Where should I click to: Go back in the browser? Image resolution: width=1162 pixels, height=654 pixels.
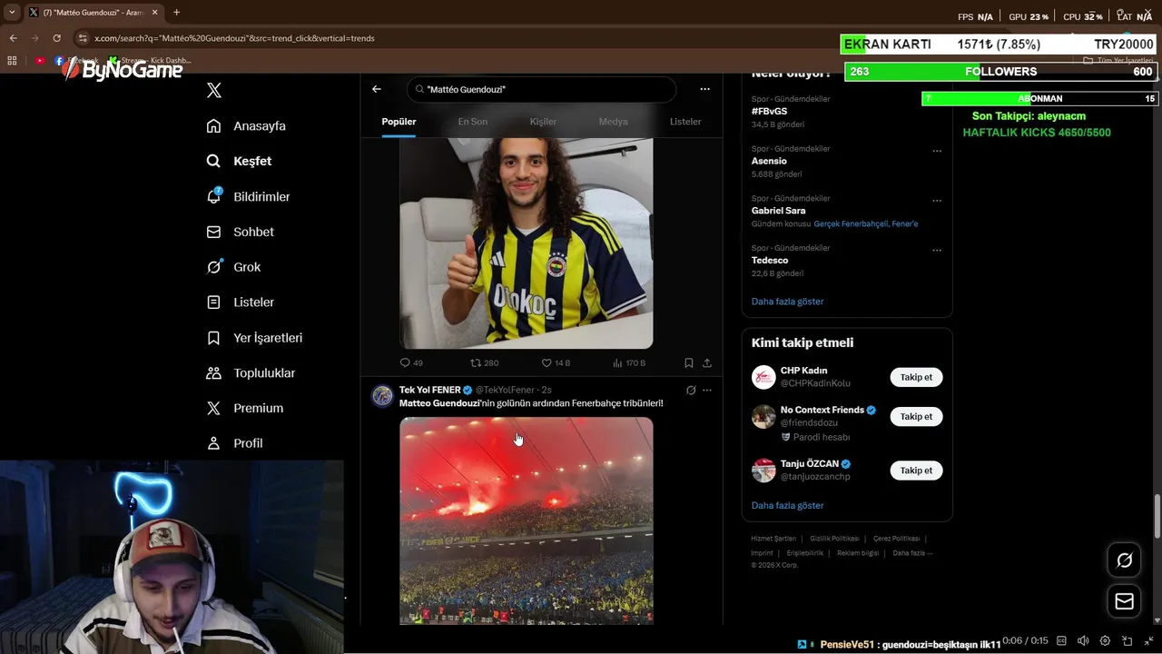tap(13, 38)
